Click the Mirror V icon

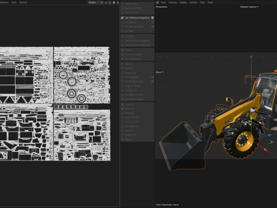click(122, 68)
